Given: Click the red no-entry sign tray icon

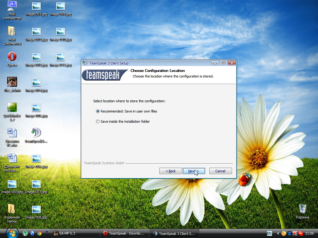Looking at the screenshot, I should (x=301, y=233).
